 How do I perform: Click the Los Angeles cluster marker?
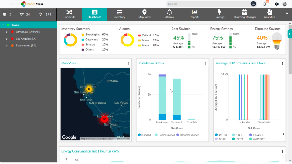point(104,119)
